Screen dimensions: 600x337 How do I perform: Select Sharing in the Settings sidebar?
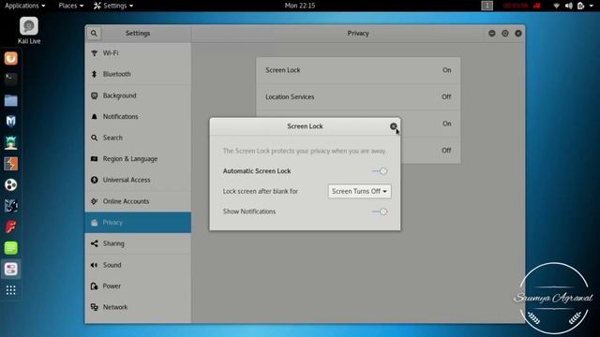coord(138,243)
